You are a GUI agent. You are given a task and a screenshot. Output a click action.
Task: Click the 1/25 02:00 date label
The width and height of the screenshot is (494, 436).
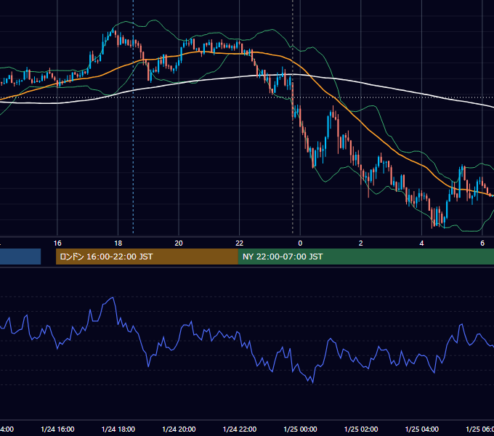click(x=361, y=429)
